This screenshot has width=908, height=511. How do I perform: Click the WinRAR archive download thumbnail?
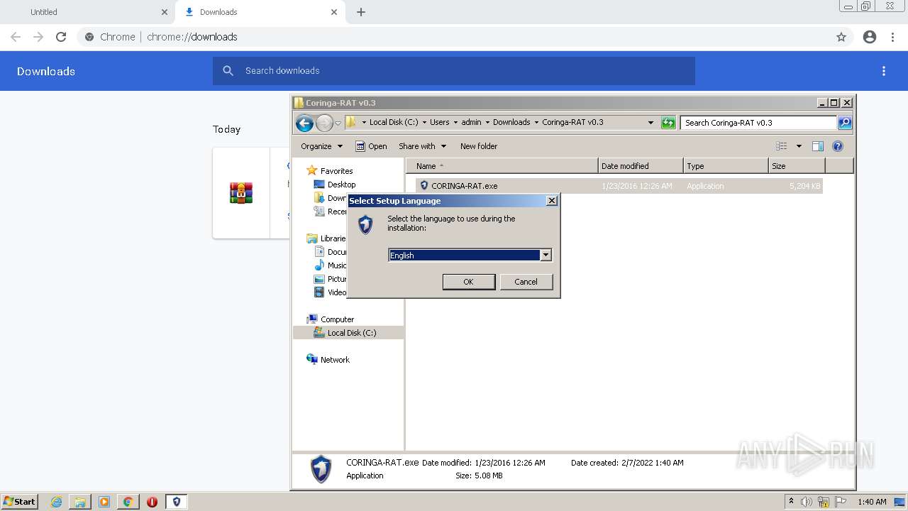pyautogui.click(x=241, y=193)
